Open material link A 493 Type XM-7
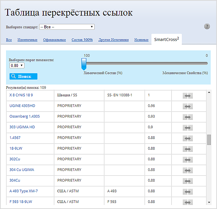The width and height of the screenshot is (217, 209). 24,191
